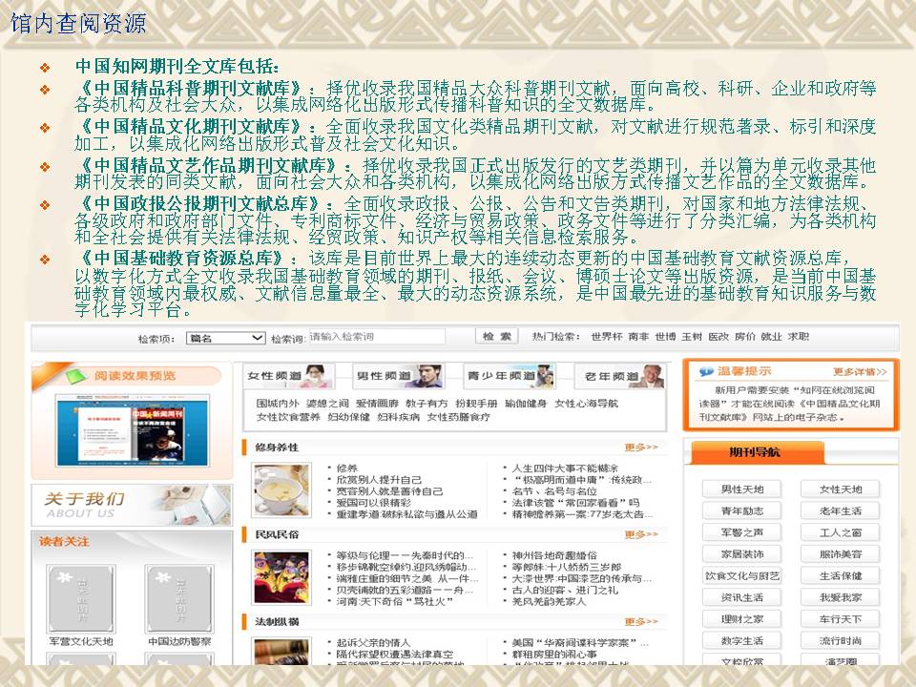This screenshot has width=916, height=687.
Task: Open the 中国边防警察 magazine cover placeholder
Action: [178, 598]
